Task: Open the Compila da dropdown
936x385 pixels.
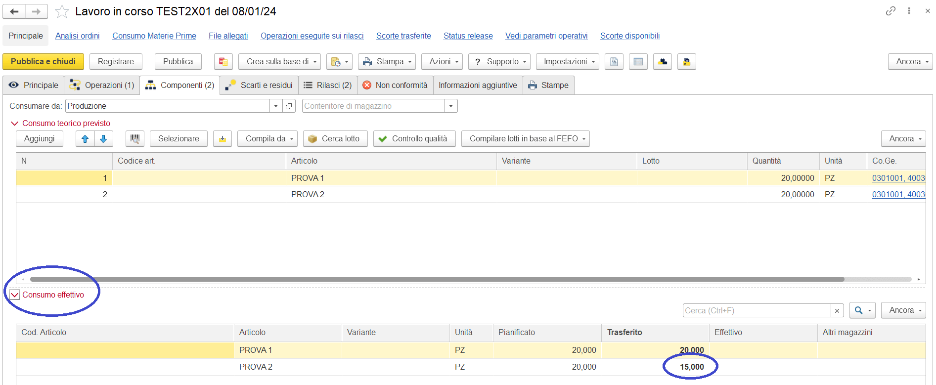Action: point(267,139)
